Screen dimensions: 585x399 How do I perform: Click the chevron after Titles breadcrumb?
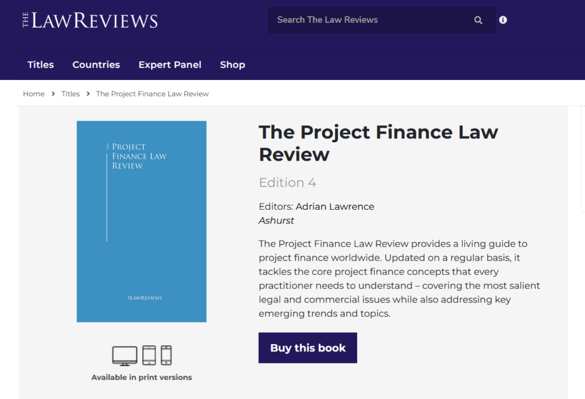(89, 94)
